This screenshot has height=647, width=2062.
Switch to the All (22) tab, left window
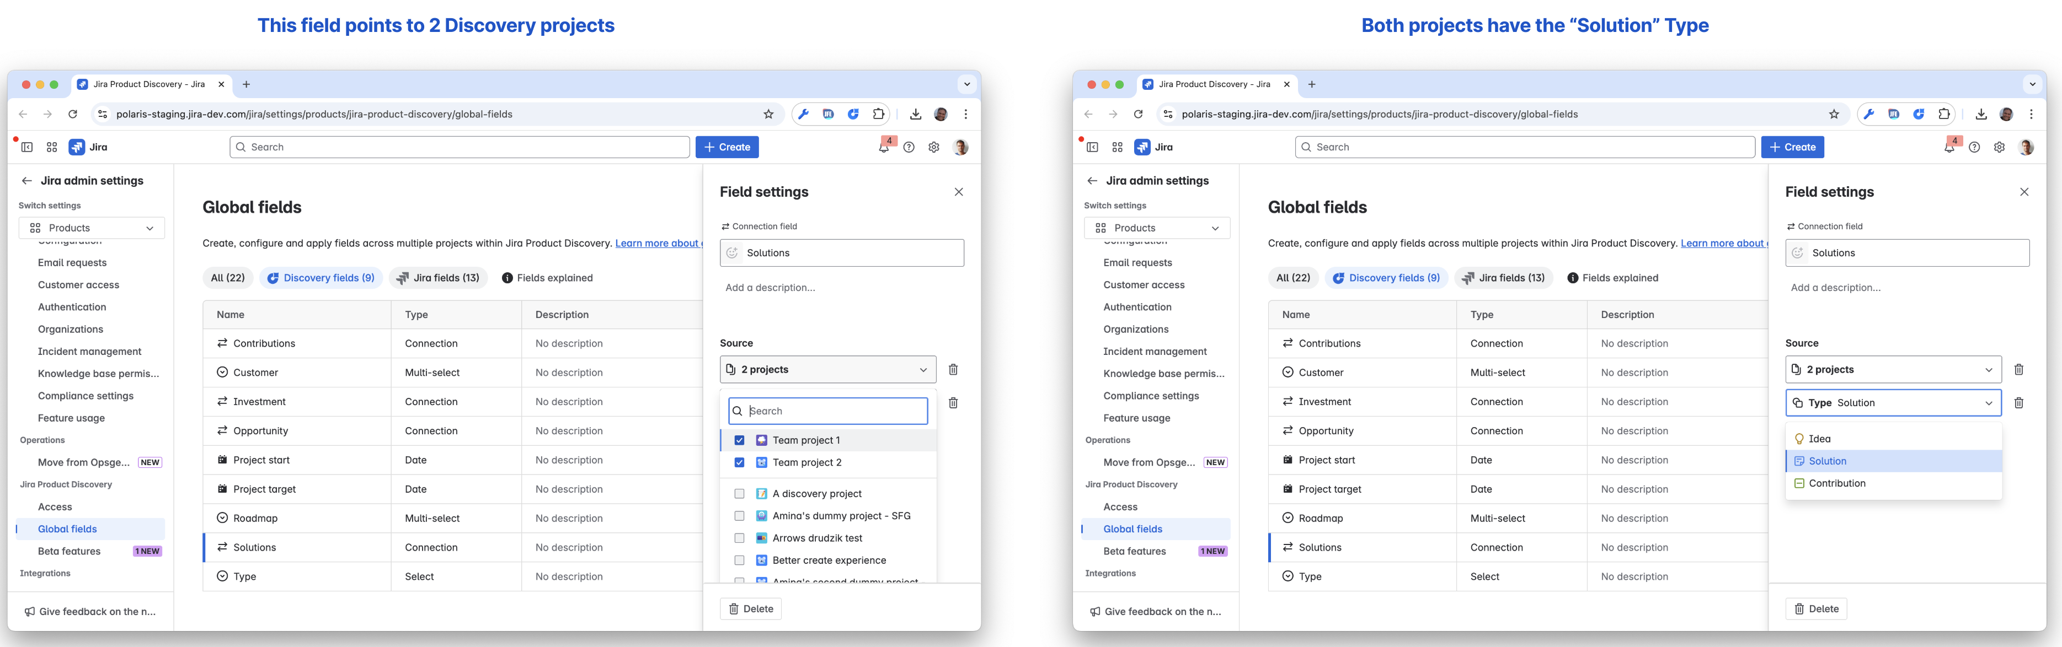(x=228, y=278)
